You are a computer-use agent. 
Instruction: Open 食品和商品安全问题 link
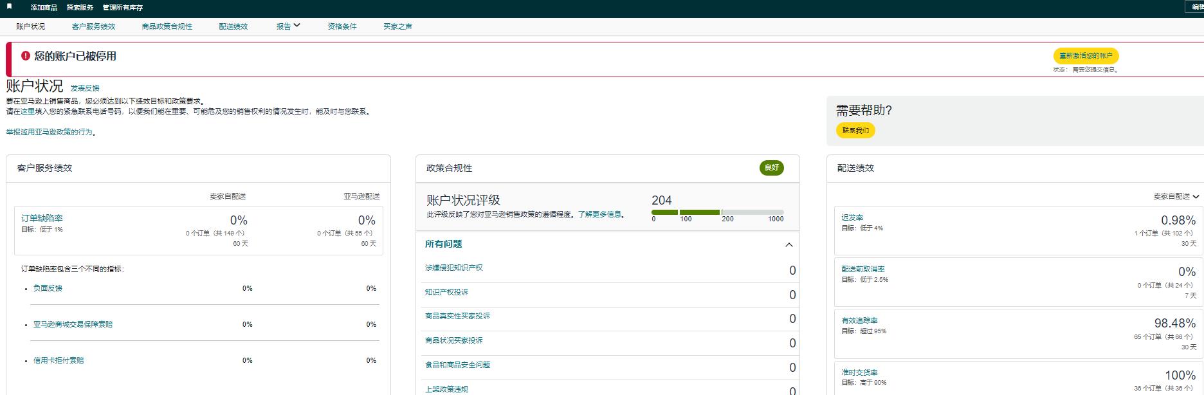pyautogui.click(x=457, y=365)
